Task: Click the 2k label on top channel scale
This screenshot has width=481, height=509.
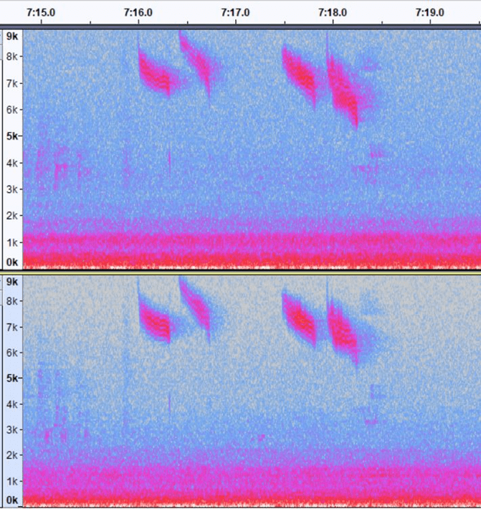Action: 12,216
